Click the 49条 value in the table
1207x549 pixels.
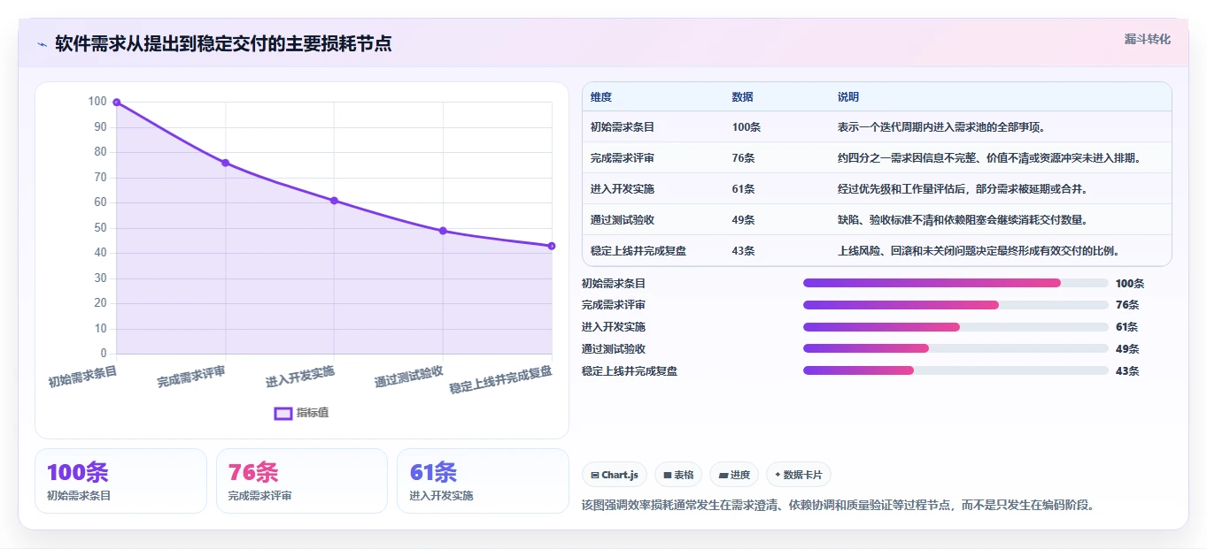point(744,220)
